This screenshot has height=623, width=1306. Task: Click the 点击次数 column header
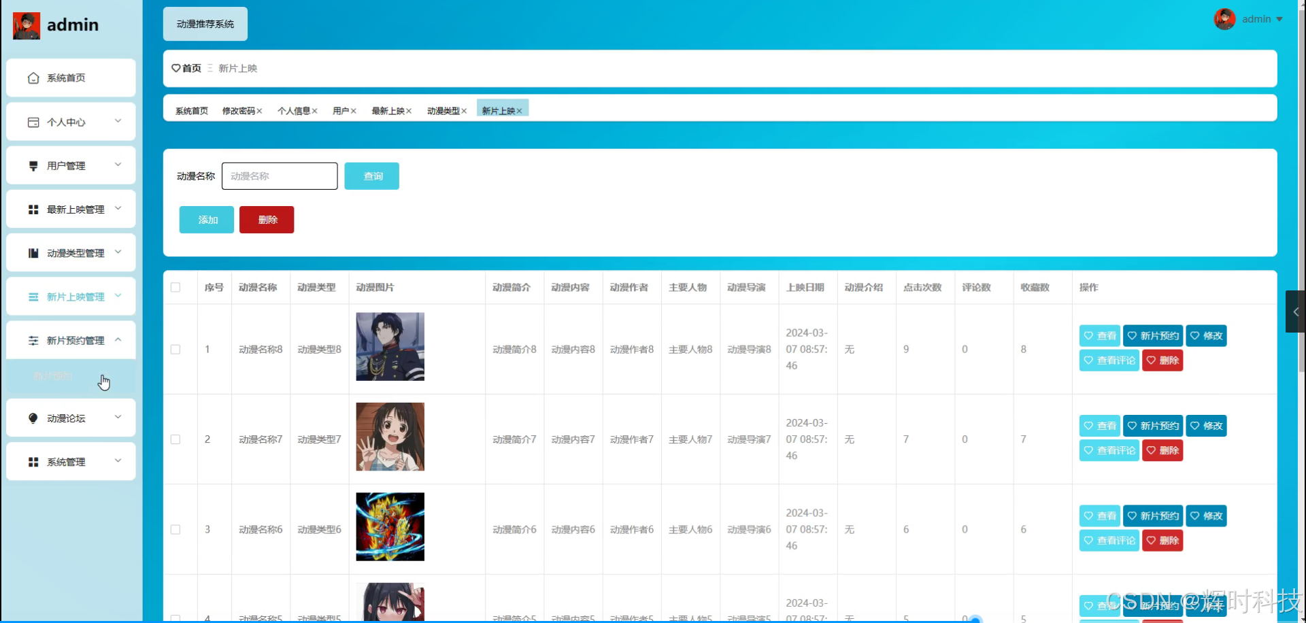[922, 288]
